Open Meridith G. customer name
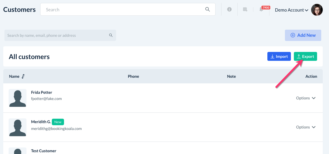This screenshot has height=154, width=329. [41, 122]
